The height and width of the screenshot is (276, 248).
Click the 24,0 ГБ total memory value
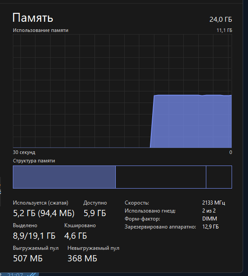point(220,20)
